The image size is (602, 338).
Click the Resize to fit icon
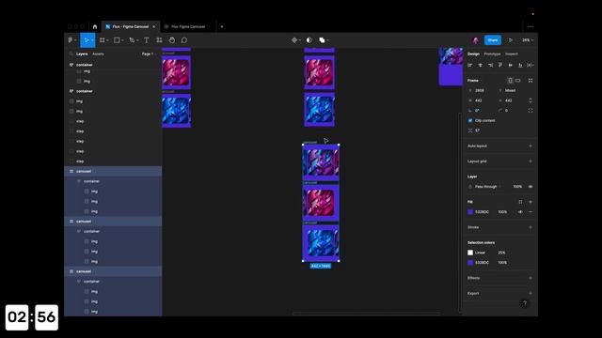coord(531,81)
